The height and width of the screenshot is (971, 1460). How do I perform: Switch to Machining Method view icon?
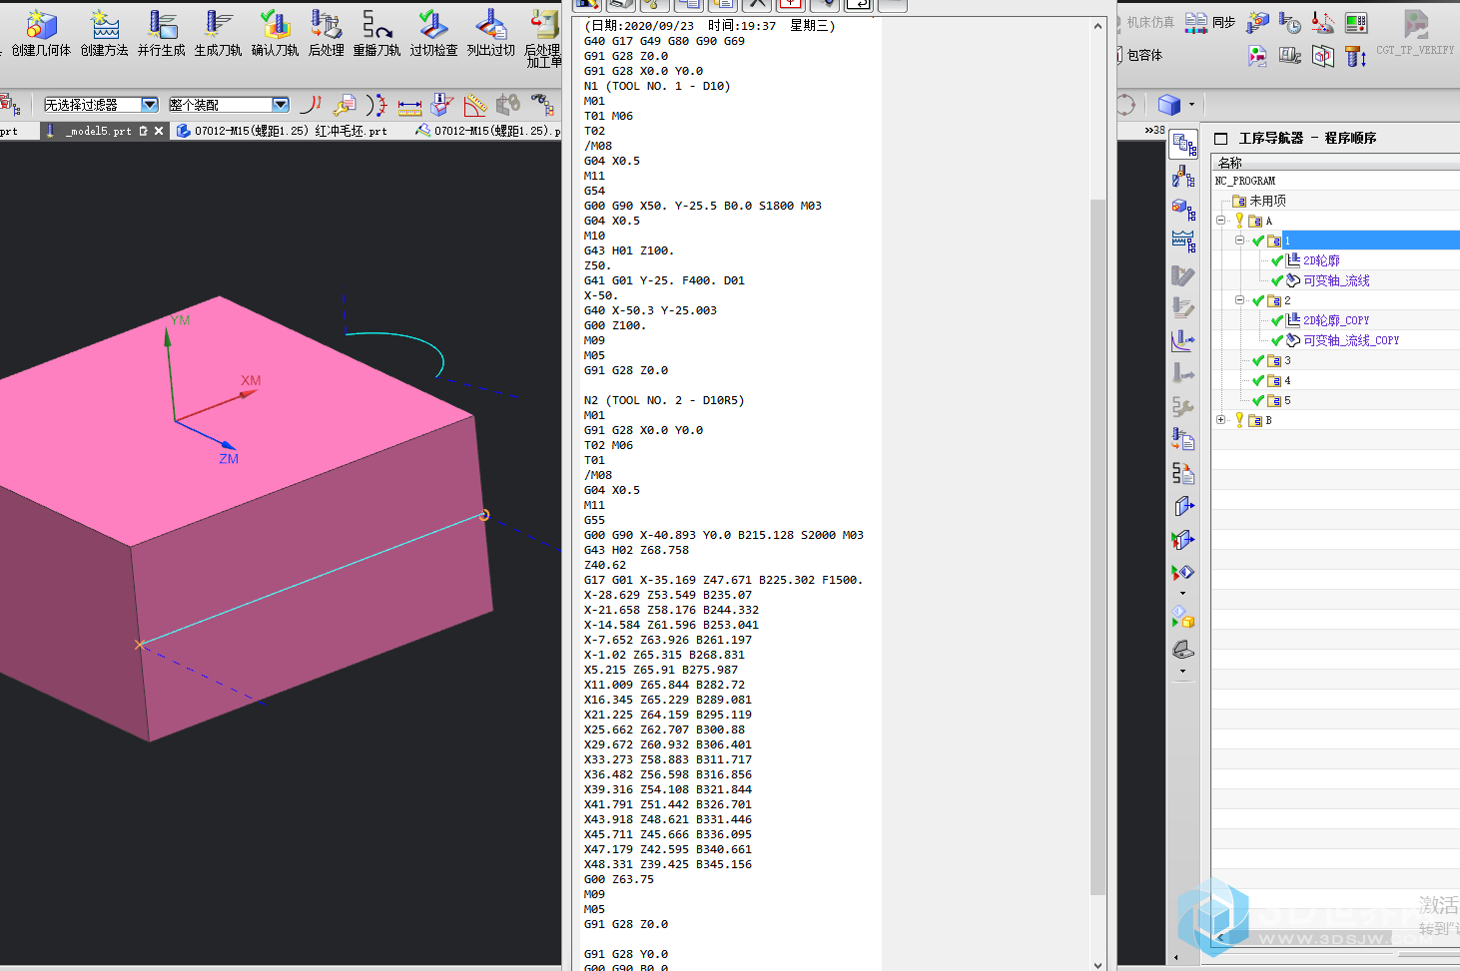click(1183, 241)
